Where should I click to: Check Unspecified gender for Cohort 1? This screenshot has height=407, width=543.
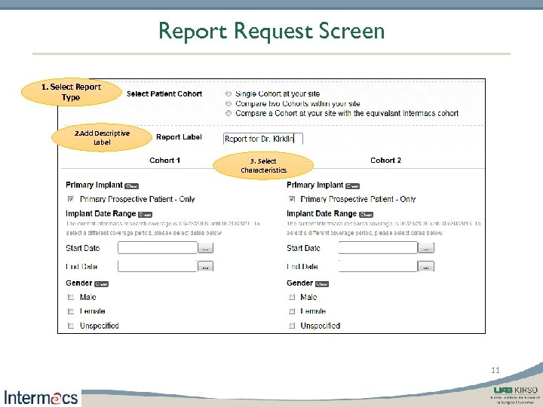click(71, 326)
